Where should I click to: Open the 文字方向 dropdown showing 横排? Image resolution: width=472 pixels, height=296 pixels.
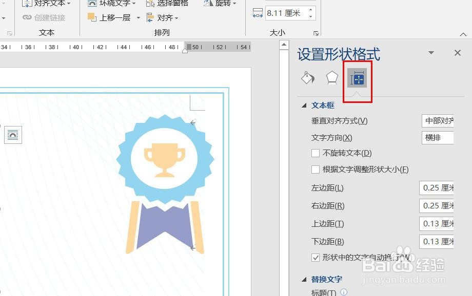click(x=437, y=137)
